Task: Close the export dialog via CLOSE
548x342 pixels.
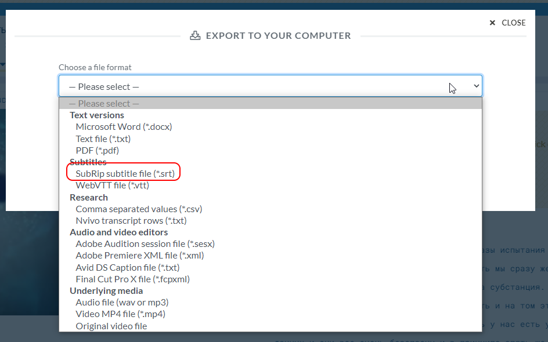Action: 507,23
